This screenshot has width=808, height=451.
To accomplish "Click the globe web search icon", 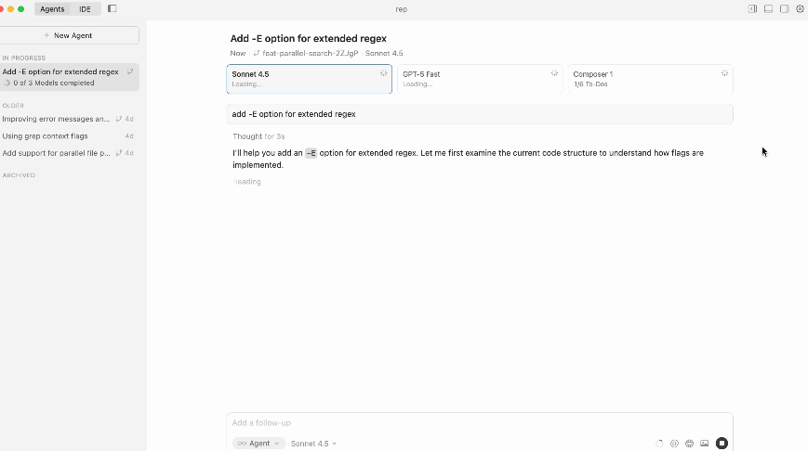I will point(689,444).
